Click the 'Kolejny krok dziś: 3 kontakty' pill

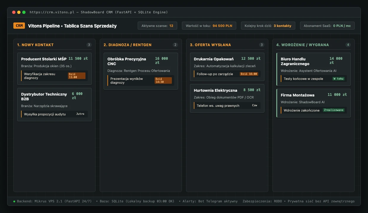click(x=268, y=26)
